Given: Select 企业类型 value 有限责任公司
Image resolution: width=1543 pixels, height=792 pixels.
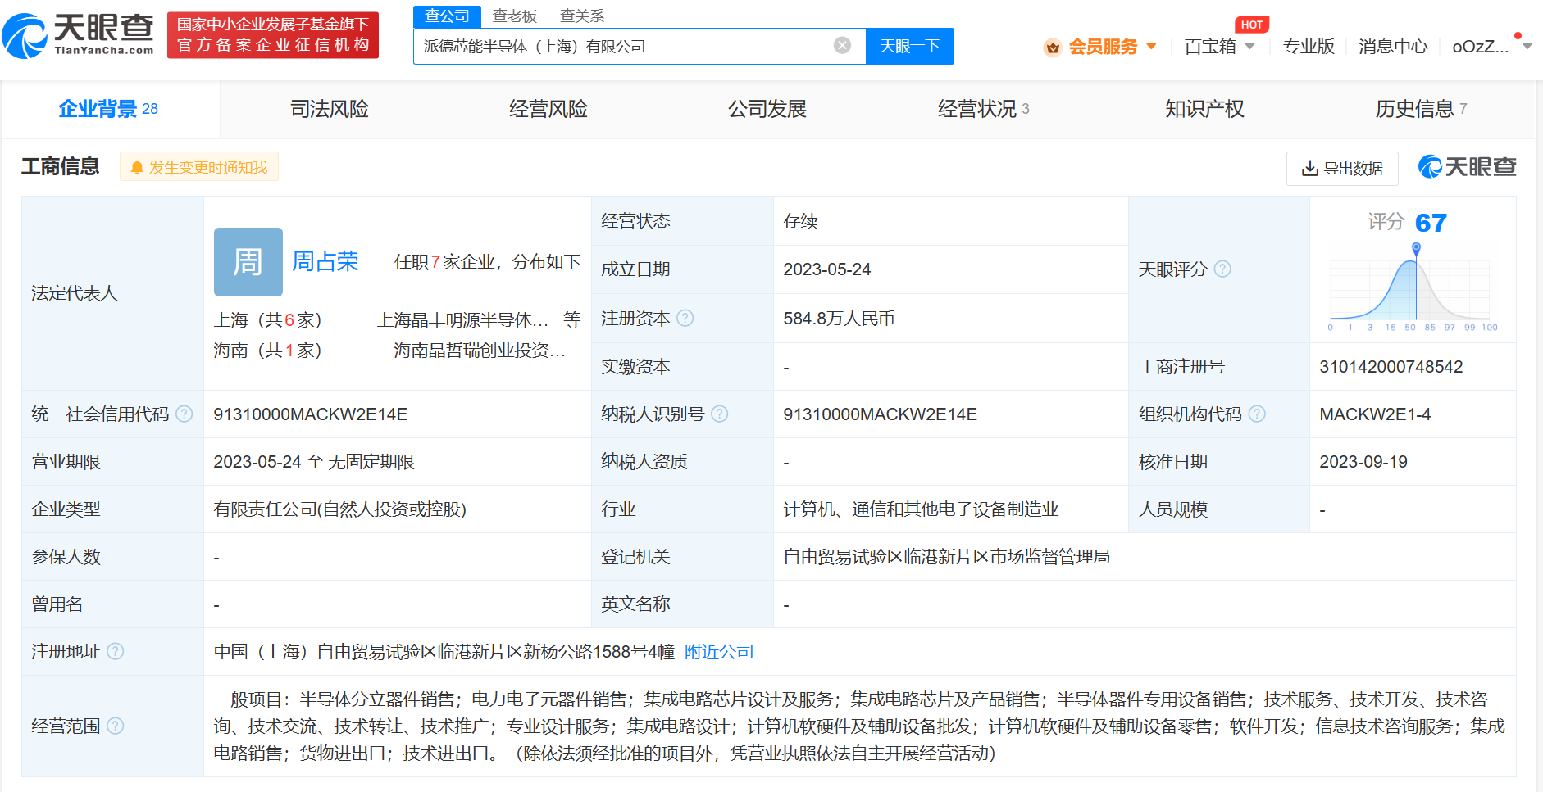Looking at the screenshot, I should click(339, 509).
